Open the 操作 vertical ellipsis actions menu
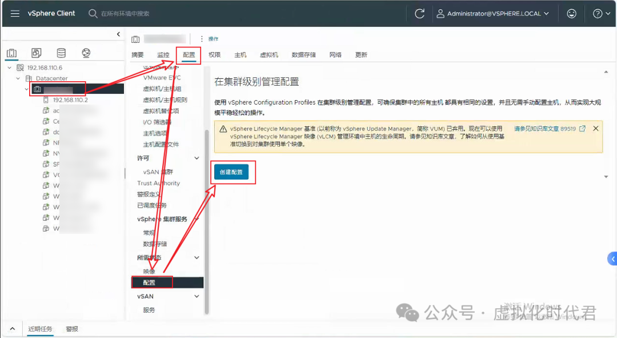617x338 pixels. (x=201, y=38)
